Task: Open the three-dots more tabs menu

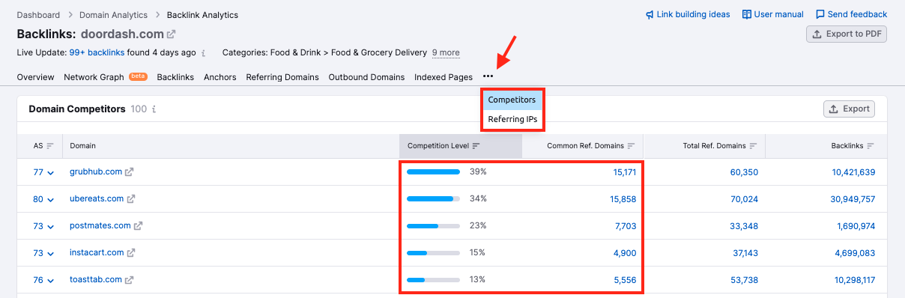Action: click(x=488, y=76)
